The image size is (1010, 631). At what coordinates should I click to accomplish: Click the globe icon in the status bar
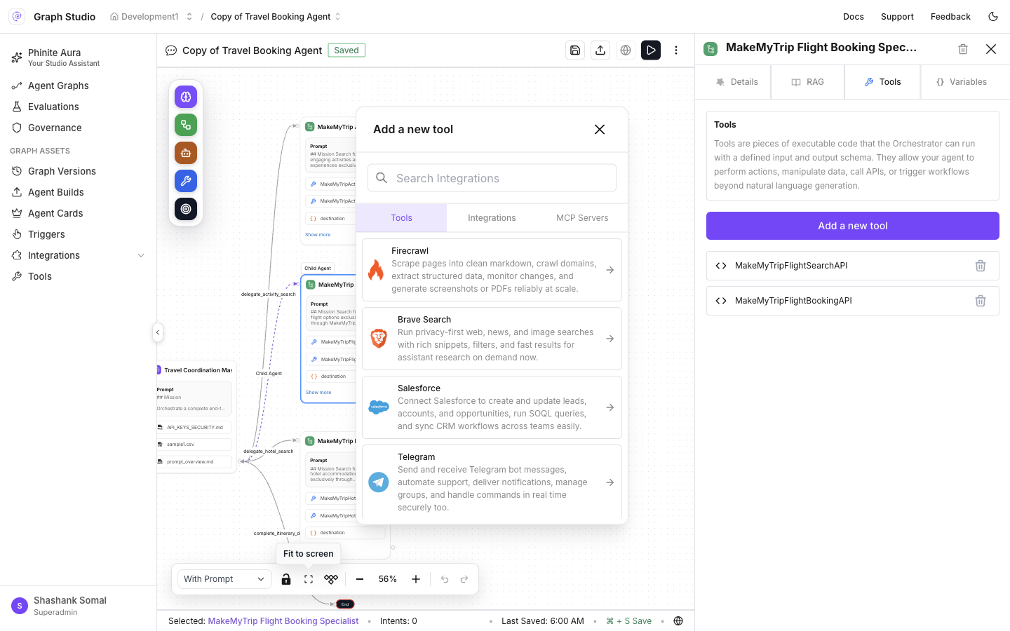coord(678,621)
